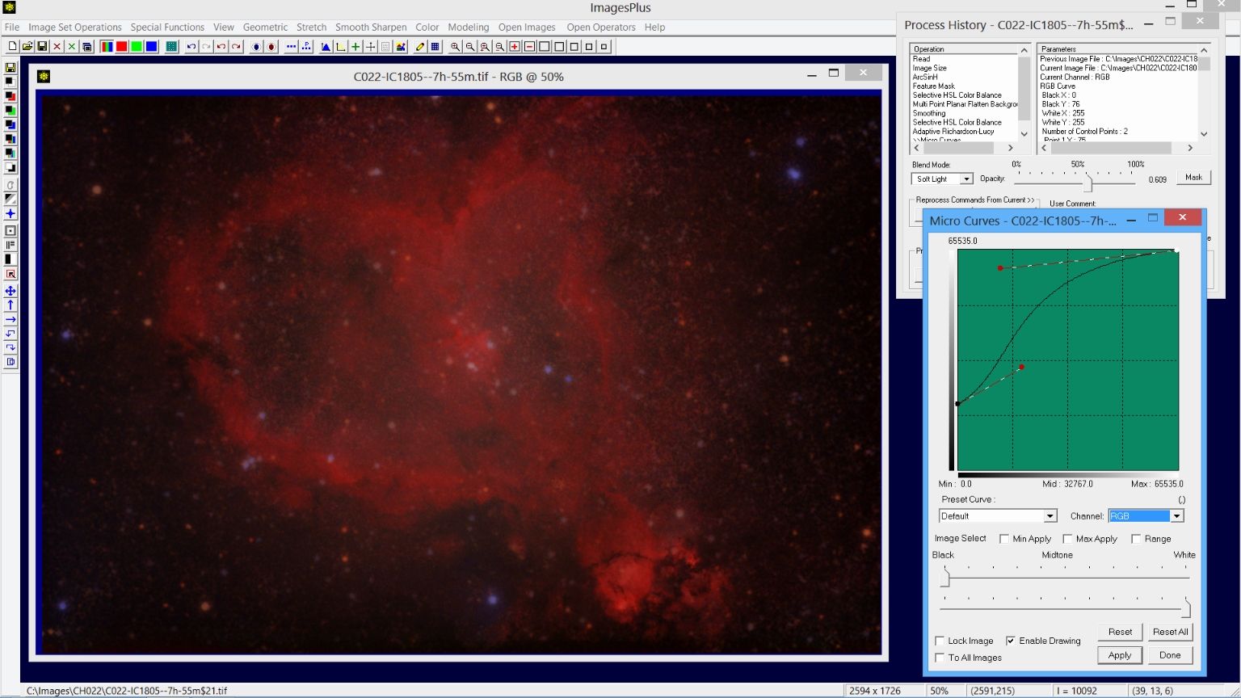Save with the floppy disk toolbar icon
The image size is (1241, 698).
point(42,47)
